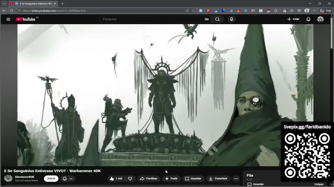Screen dimensions: 334x187
Task: Click the Aderir join button
Action: [51, 178]
